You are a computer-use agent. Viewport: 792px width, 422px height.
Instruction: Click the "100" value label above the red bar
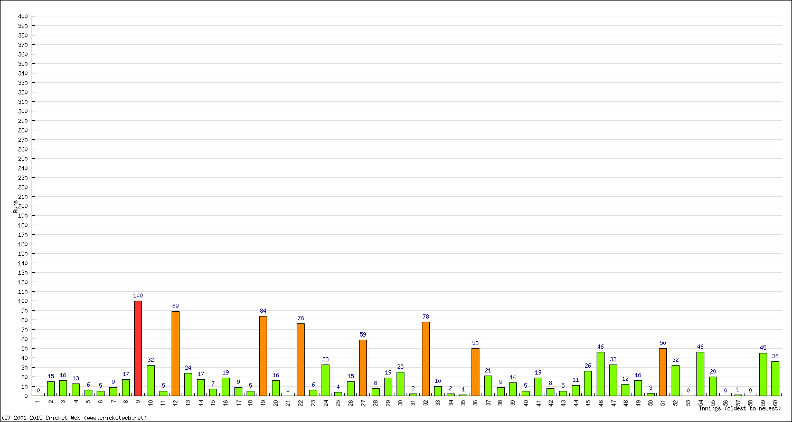(138, 295)
